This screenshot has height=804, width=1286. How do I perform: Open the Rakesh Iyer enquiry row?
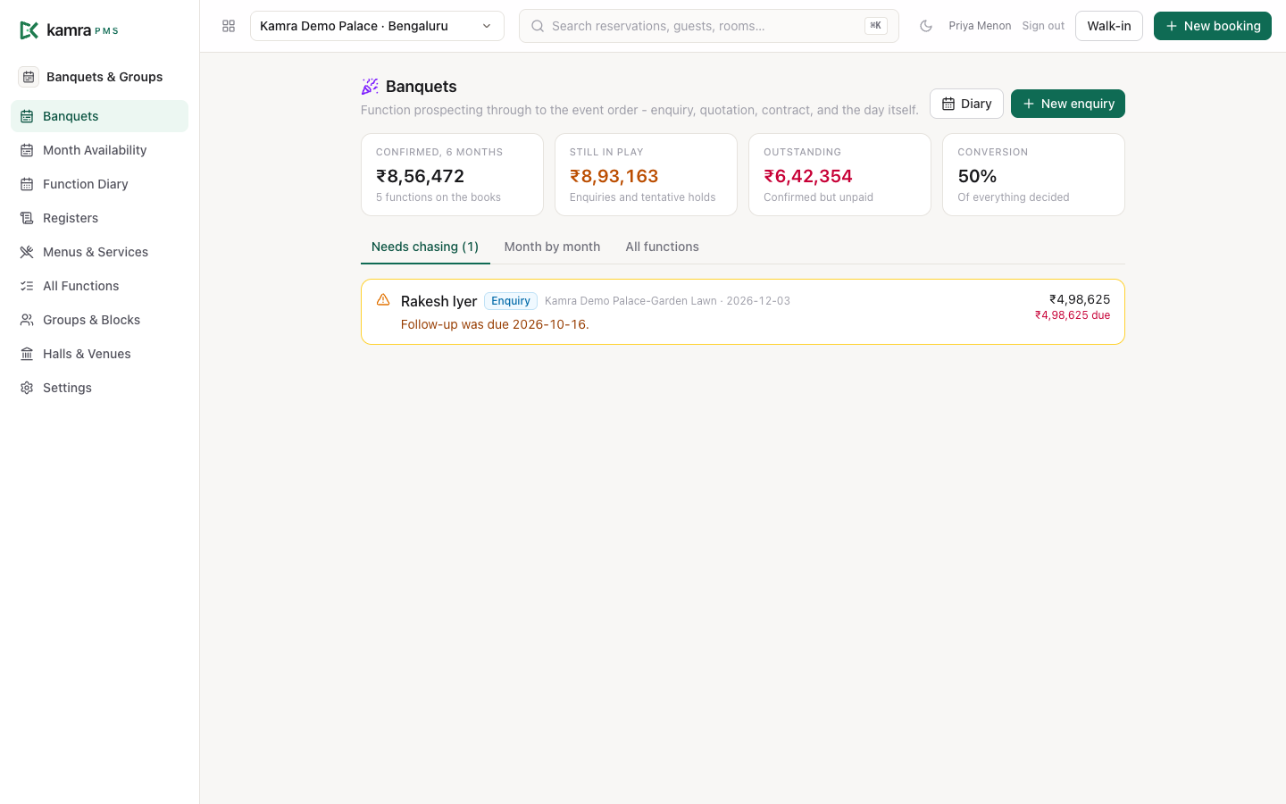click(743, 312)
